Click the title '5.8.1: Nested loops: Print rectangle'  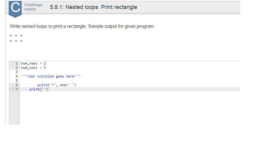(x=93, y=7)
